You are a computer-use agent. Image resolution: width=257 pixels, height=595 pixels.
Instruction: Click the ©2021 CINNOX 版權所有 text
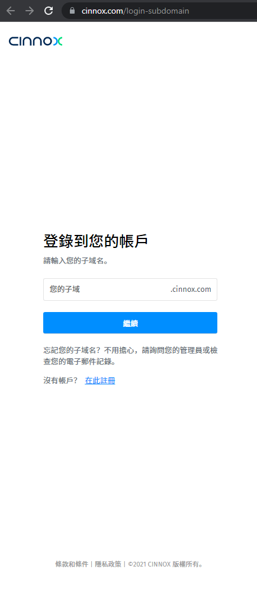[166, 564]
